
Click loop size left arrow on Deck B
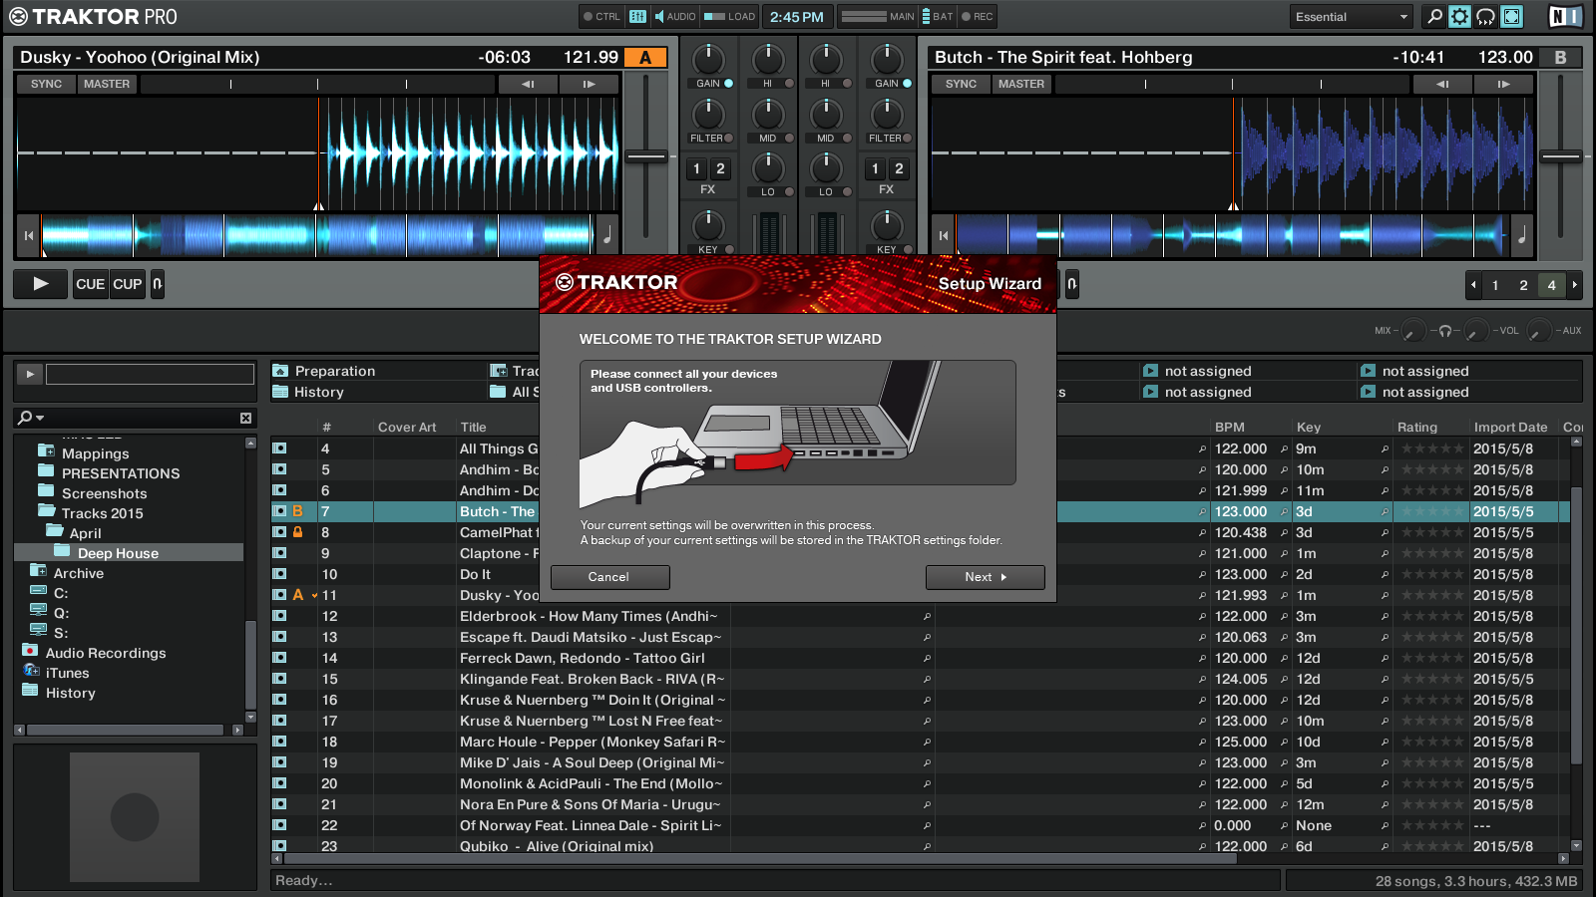pyautogui.click(x=1473, y=285)
